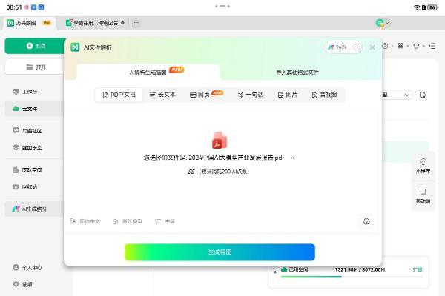Screen dimensions: 445x296
Task: Switch to the second document tab
Action: [x=95, y=23]
